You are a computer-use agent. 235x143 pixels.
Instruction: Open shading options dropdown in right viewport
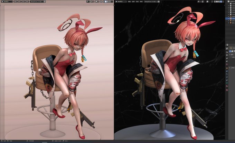pos(223,1)
